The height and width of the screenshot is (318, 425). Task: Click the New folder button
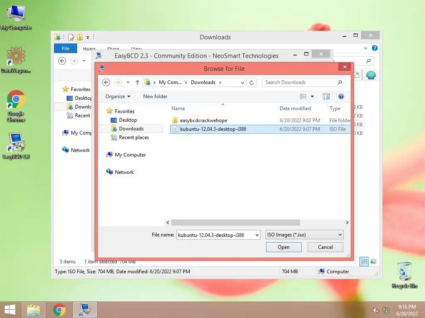pyautogui.click(x=155, y=96)
